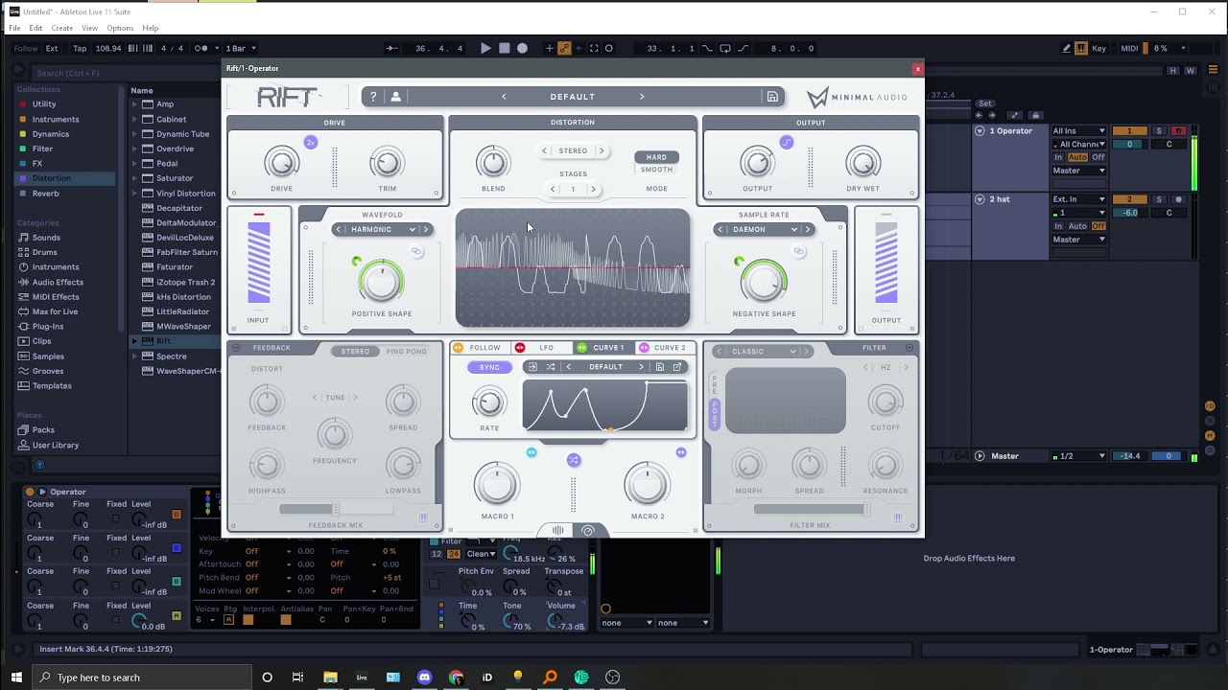The width and height of the screenshot is (1228, 690).
Task: Toggle computer MIDI keyboard icon
Action: [1081, 48]
